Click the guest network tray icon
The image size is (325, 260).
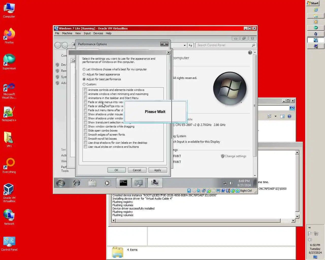[x=225, y=183]
